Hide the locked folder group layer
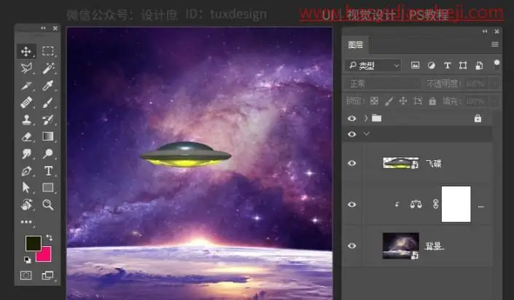 [351, 118]
